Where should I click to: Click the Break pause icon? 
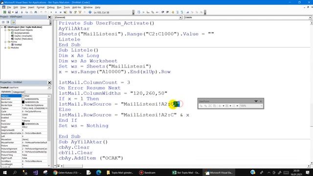pos(56,12)
